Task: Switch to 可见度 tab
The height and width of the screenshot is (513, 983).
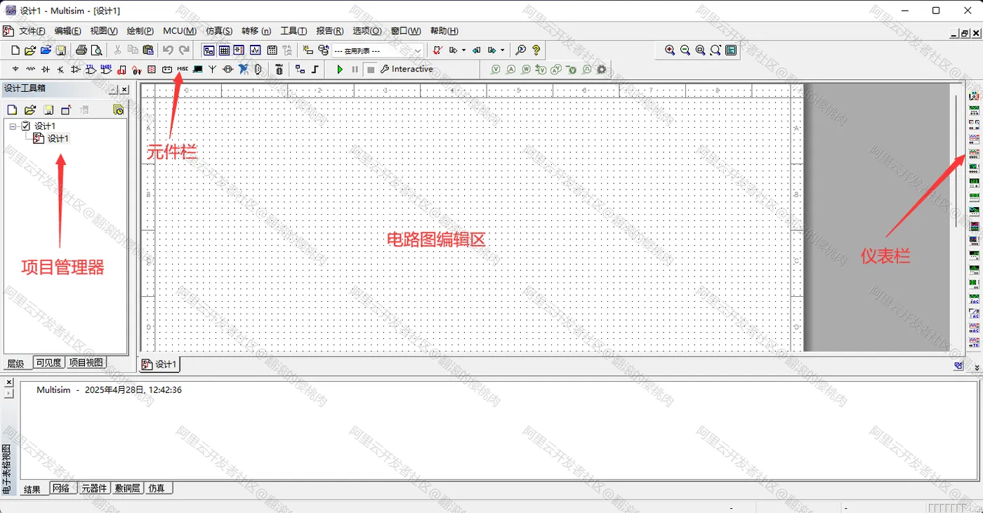Action: click(x=49, y=363)
